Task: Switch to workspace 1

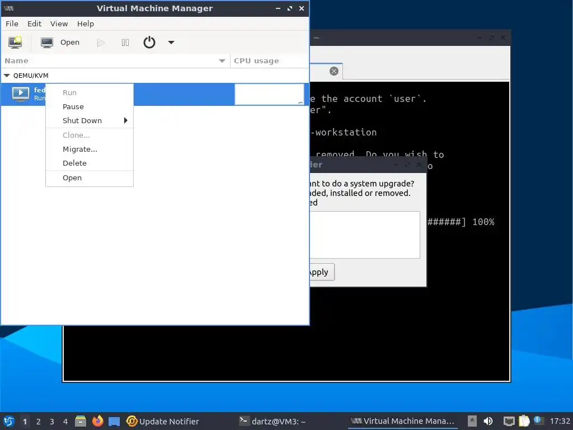Action: 25,422
